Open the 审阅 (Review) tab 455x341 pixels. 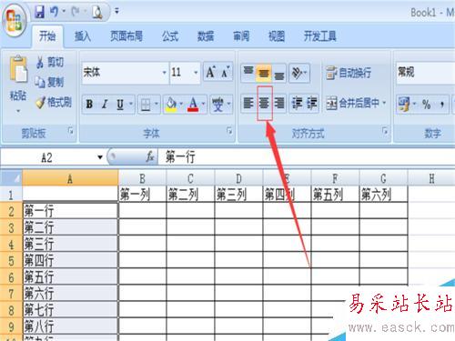[241, 36]
